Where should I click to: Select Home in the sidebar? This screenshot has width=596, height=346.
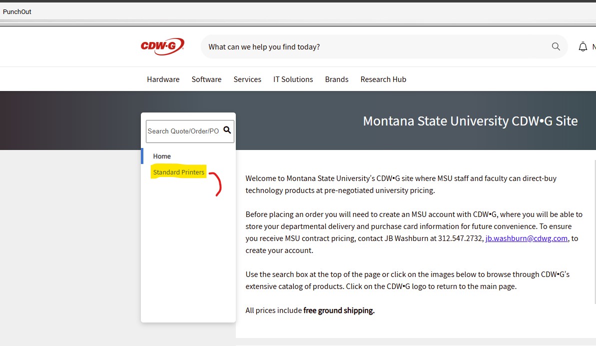(162, 156)
